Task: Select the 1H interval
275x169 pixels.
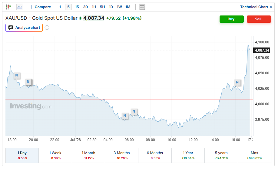Action: 94,7
